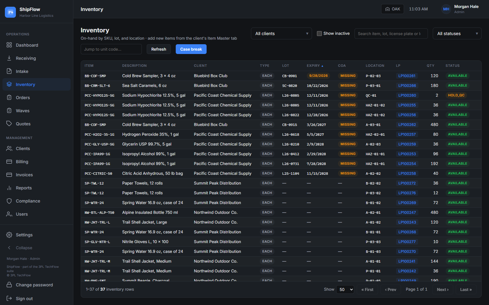Image resolution: width=489 pixels, height=305 pixels.
Task: Open Billing via its card icon
Action: pyautogui.click(x=9, y=161)
